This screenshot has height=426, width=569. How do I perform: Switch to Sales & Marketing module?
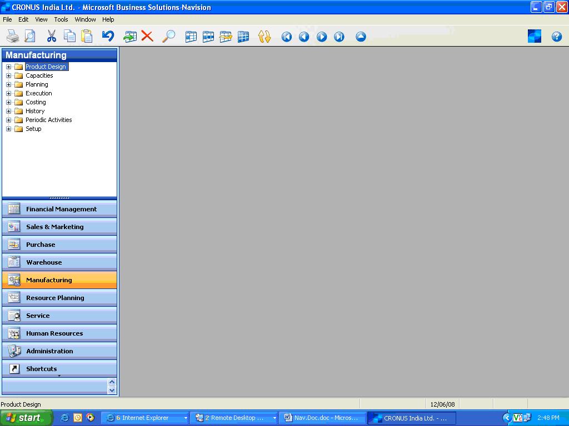coord(59,227)
